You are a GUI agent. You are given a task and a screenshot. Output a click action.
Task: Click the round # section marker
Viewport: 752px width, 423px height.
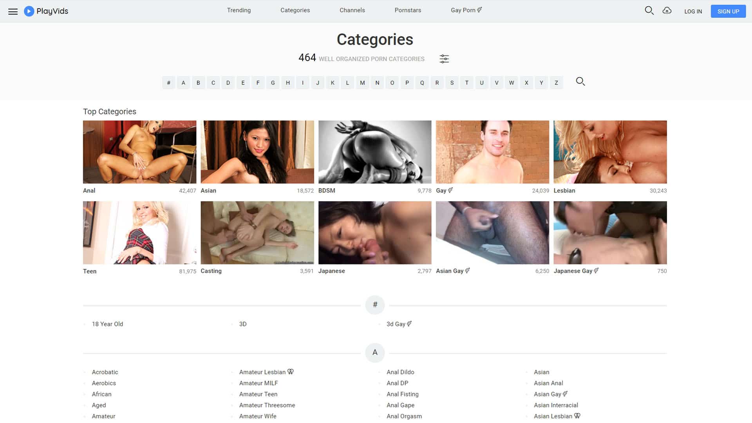375,305
